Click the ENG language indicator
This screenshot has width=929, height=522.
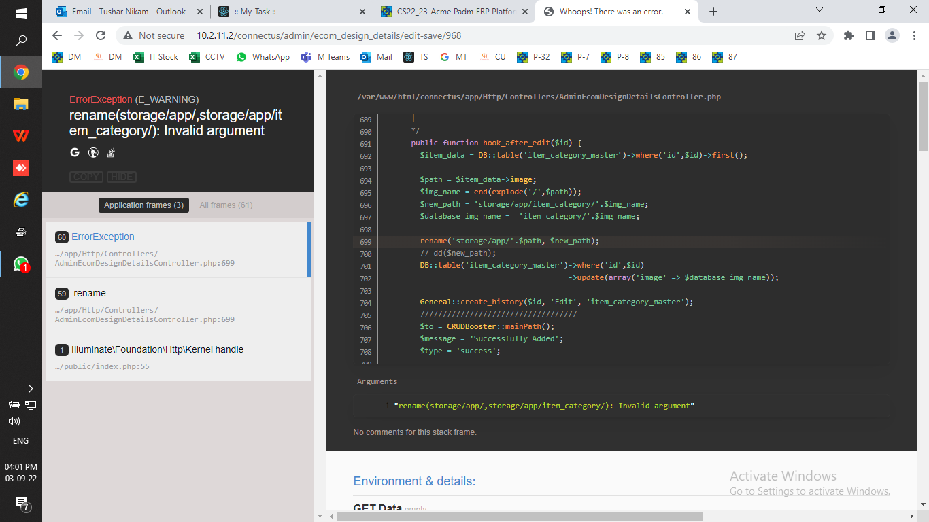[20, 441]
